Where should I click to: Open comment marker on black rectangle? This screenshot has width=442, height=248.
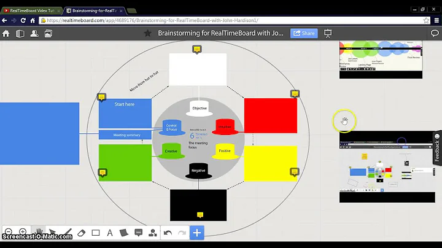(200, 215)
